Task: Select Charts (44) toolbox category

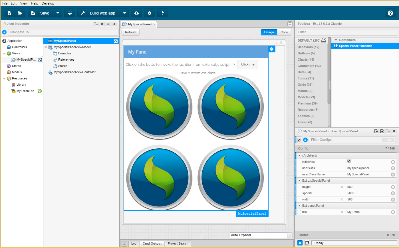Action: coord(306,60)
